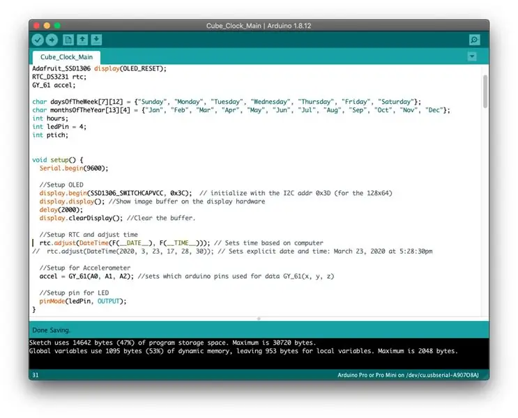Open the Serial Monitor magnifier icon
Image resolution: width=518 pixels, height=418 pixels.
coord(474,40)
